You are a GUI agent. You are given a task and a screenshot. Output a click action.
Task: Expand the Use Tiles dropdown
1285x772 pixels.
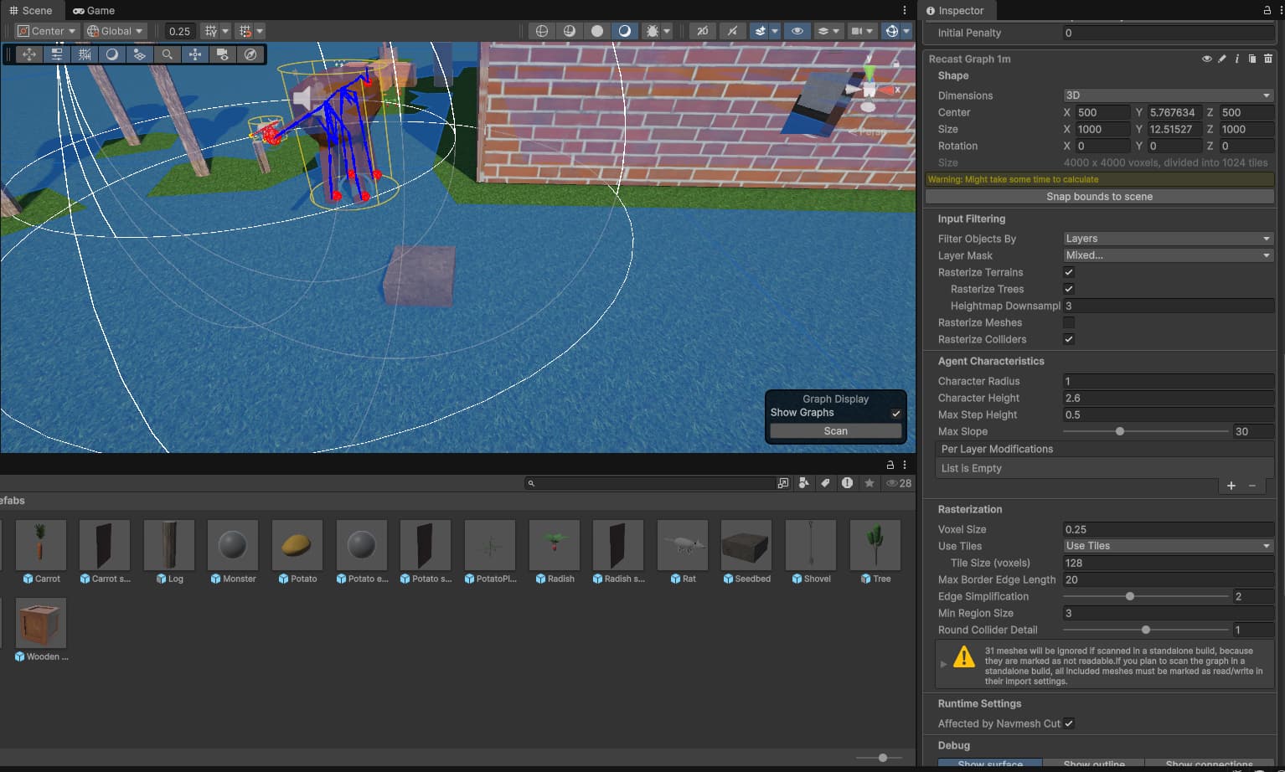coord(1168,546)
